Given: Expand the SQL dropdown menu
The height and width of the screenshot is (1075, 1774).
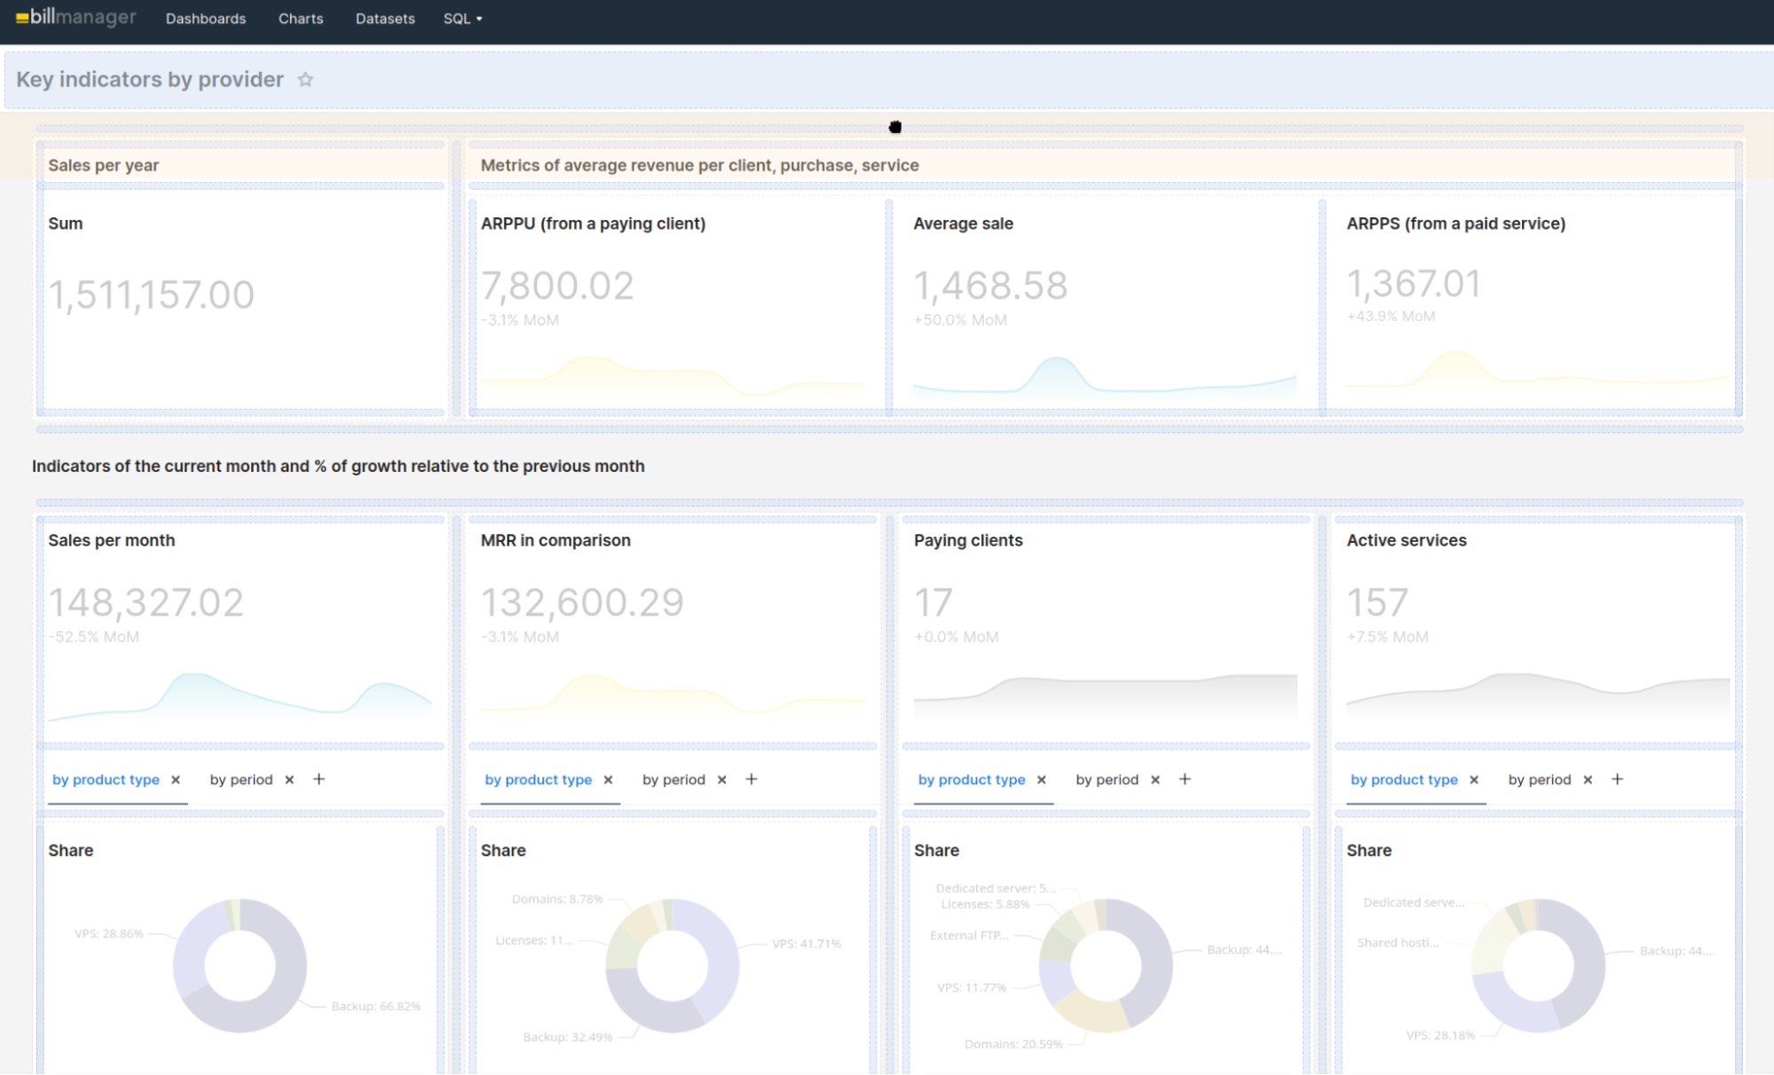Looking at the screenshot, I should click(462, 19).
